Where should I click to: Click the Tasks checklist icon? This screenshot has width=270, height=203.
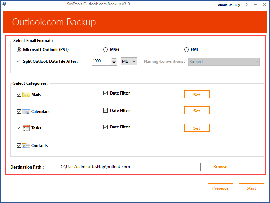coord(26,128)
